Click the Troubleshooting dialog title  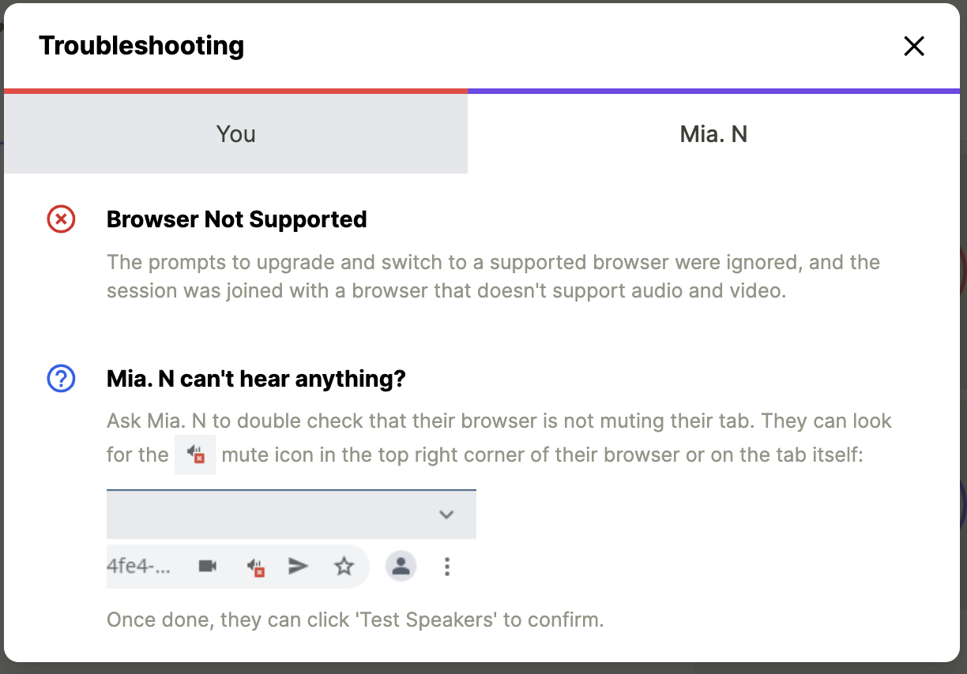coord(141,46)
